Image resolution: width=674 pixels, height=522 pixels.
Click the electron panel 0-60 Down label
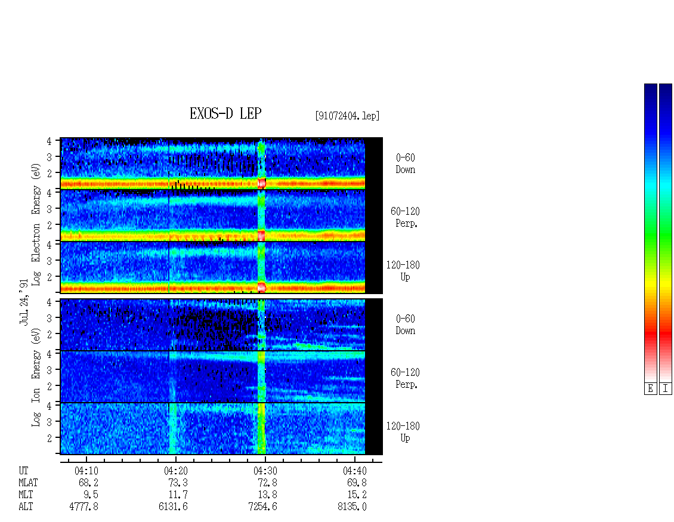(406, 163)
